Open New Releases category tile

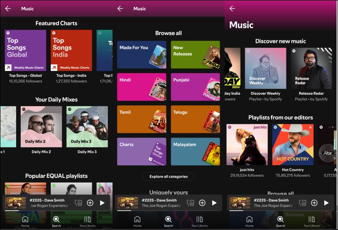pos(196,55)
